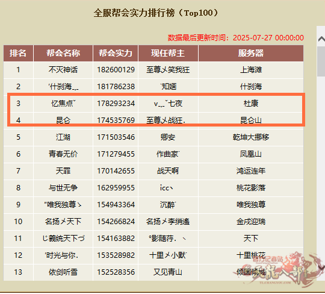
Task: Click the 排名 column header
Action: pos(18,54)
